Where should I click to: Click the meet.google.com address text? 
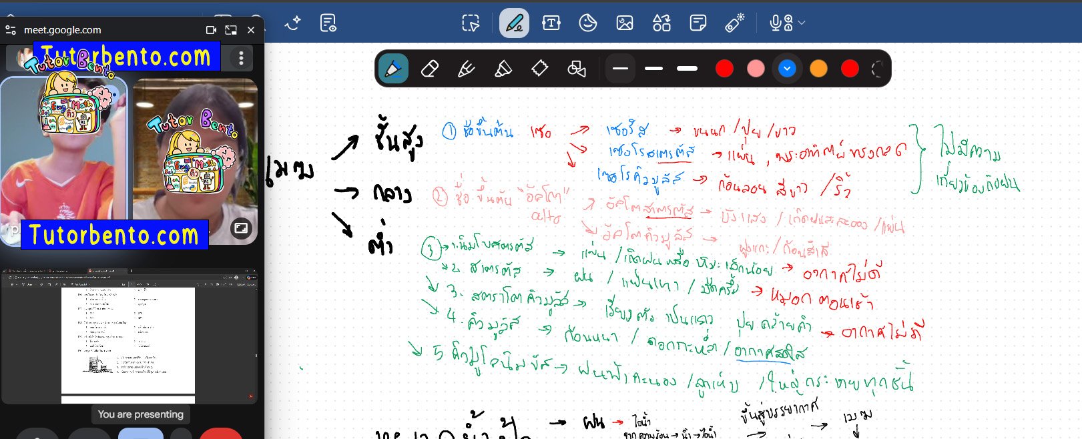63,30
